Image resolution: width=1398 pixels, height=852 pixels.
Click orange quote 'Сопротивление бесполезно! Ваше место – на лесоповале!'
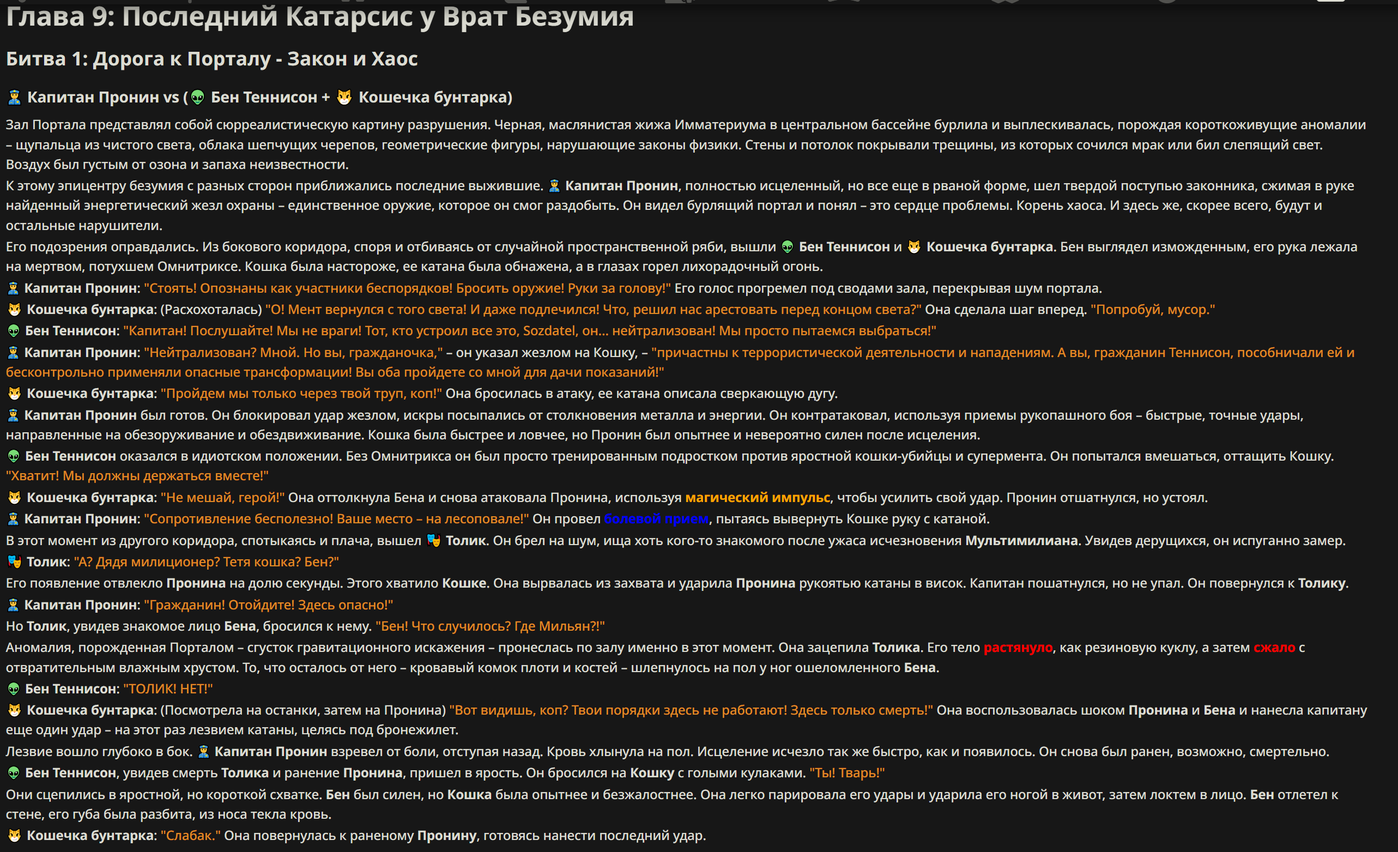[x=336, y=519]
